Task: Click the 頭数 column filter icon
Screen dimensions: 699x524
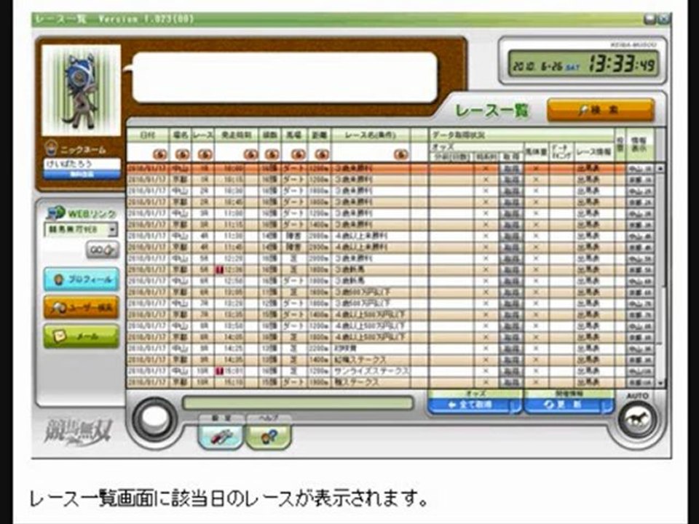Action: [272, 154]
